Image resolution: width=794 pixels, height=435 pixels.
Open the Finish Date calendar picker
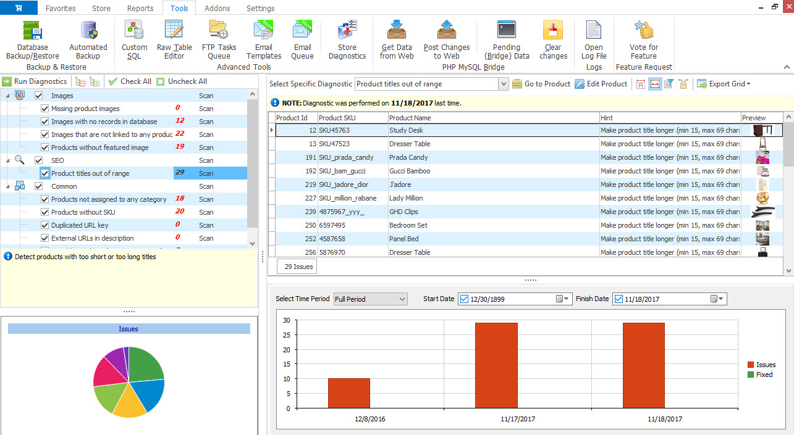pos(717,299)
